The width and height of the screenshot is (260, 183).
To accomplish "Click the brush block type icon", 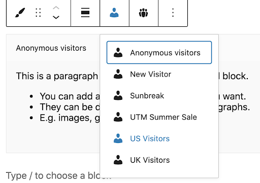I will (20, 13).
